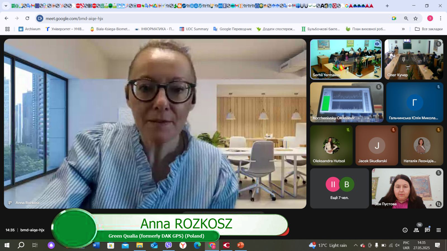Expand the tab search dropdown arrow
This screenshot has height=251, width=447.
coord(6,6)
